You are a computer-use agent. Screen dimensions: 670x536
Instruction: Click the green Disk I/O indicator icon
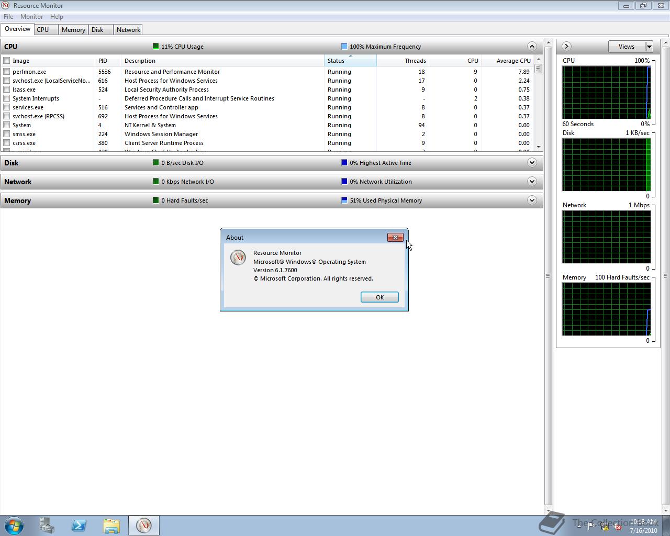click(x=155, y=162)
